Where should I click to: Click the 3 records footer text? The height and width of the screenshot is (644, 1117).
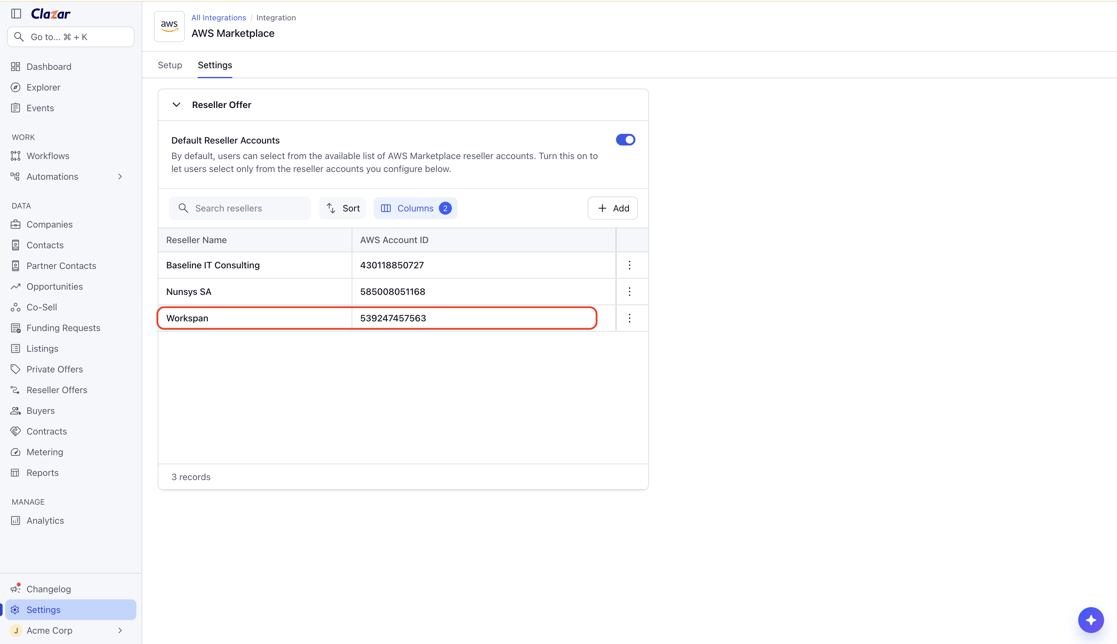[191, 477]
